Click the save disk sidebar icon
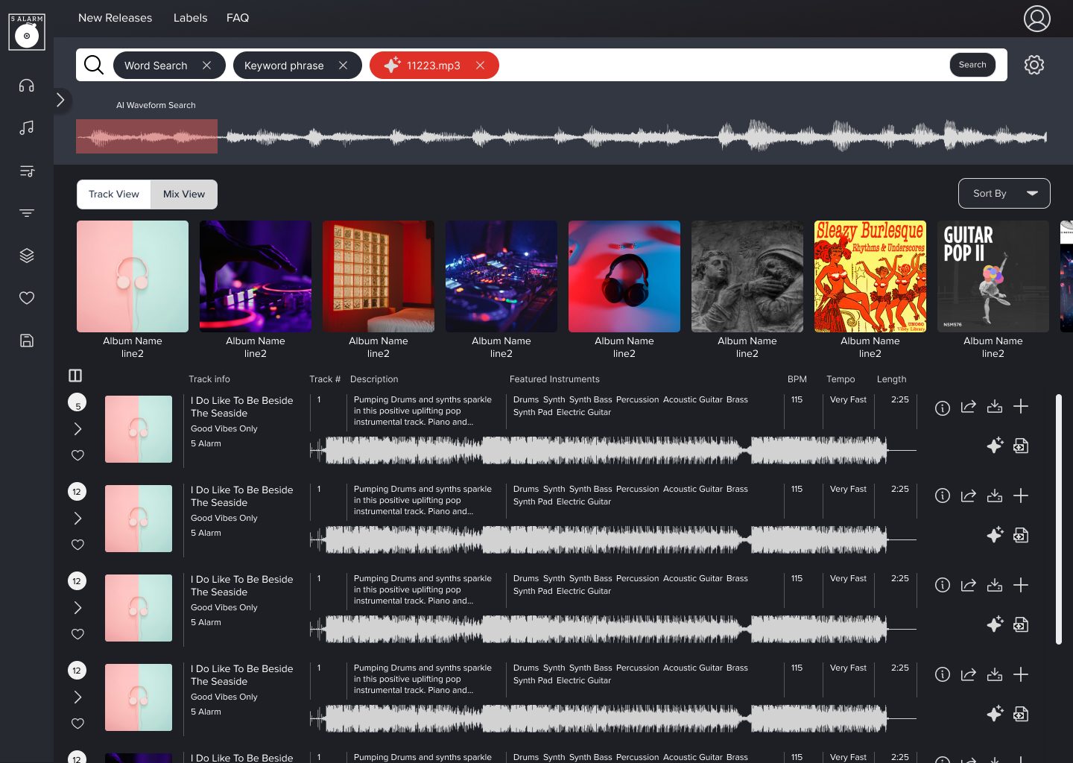The image size is (1073, 763). (x=27, y=341)
